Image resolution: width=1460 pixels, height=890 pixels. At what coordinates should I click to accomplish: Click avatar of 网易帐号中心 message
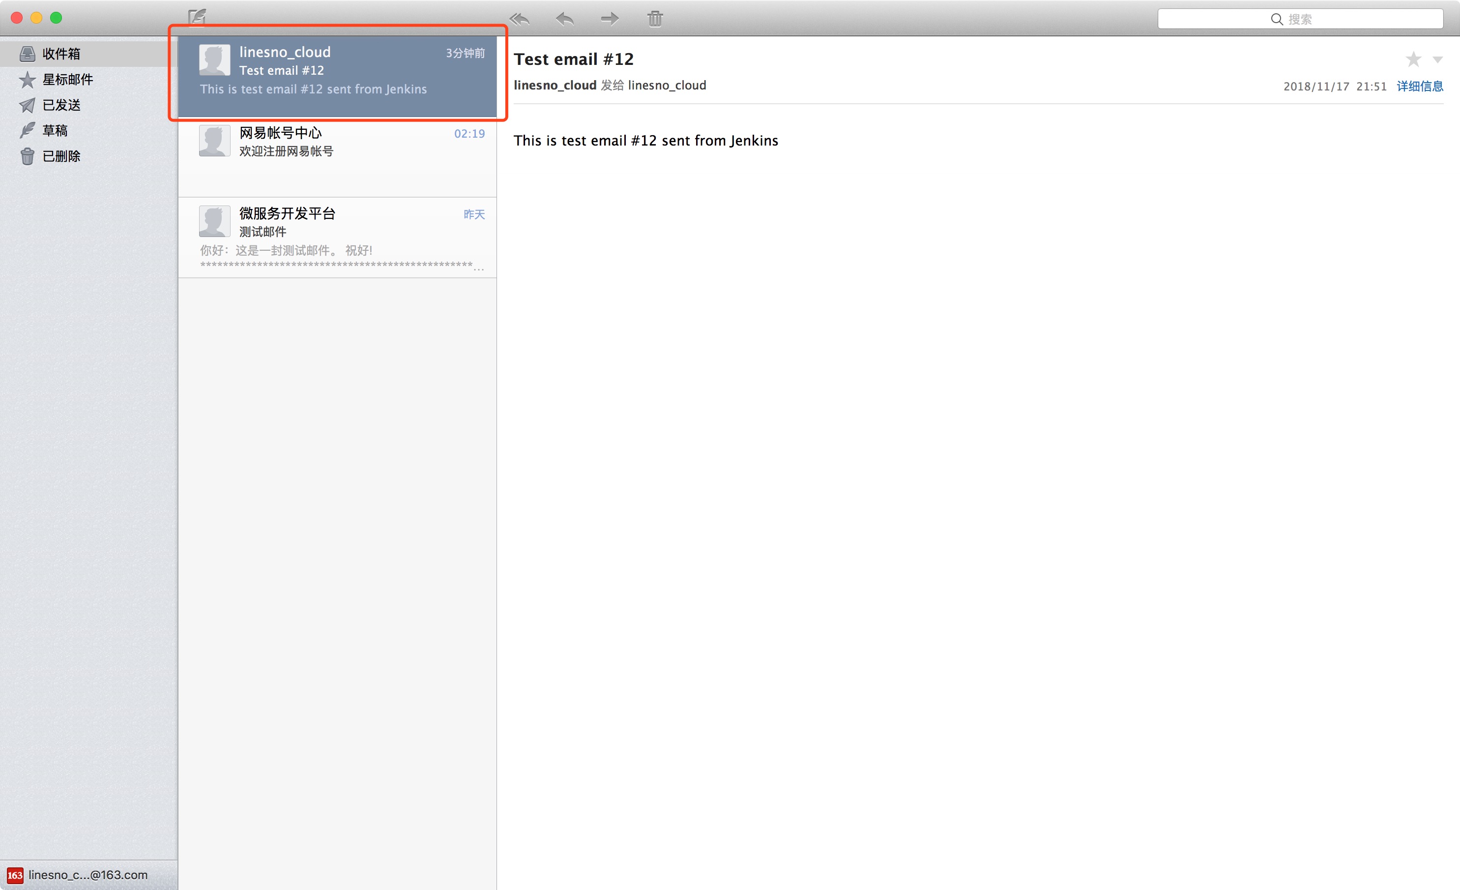point(214,141)
